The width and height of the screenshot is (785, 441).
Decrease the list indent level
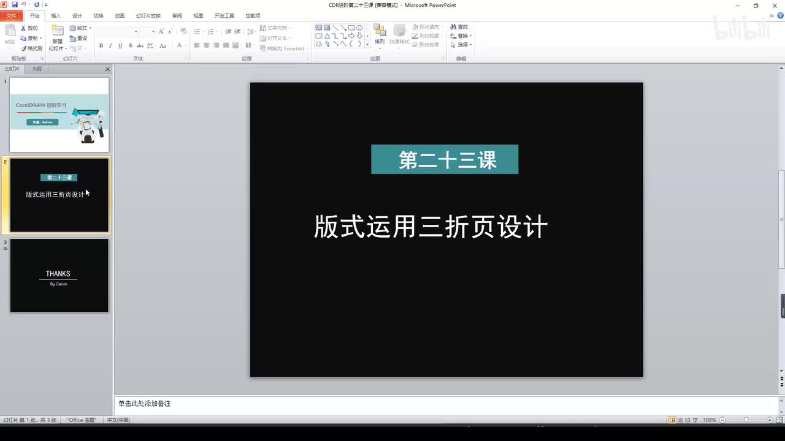pos(228,31)
